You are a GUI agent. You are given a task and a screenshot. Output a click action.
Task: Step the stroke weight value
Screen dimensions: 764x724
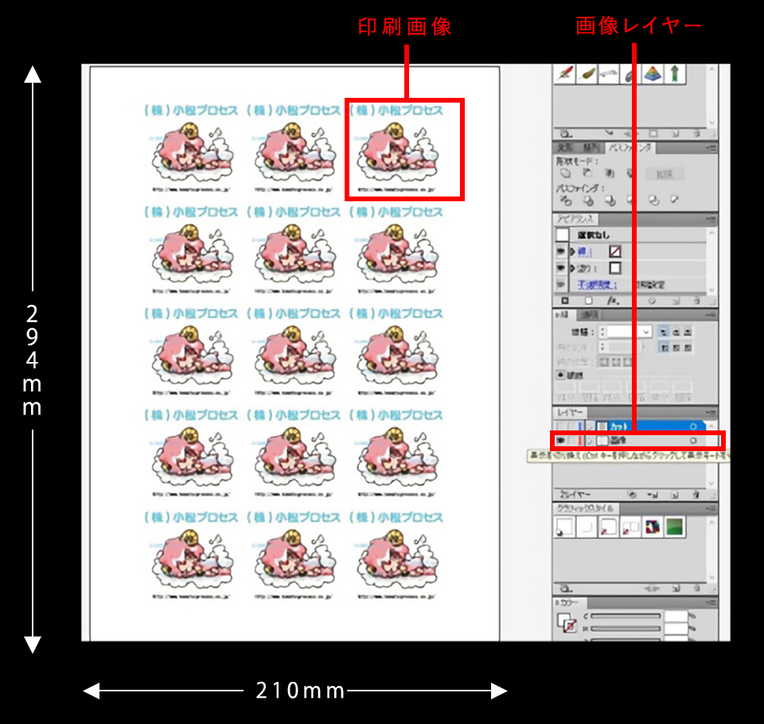pos(602,332)
